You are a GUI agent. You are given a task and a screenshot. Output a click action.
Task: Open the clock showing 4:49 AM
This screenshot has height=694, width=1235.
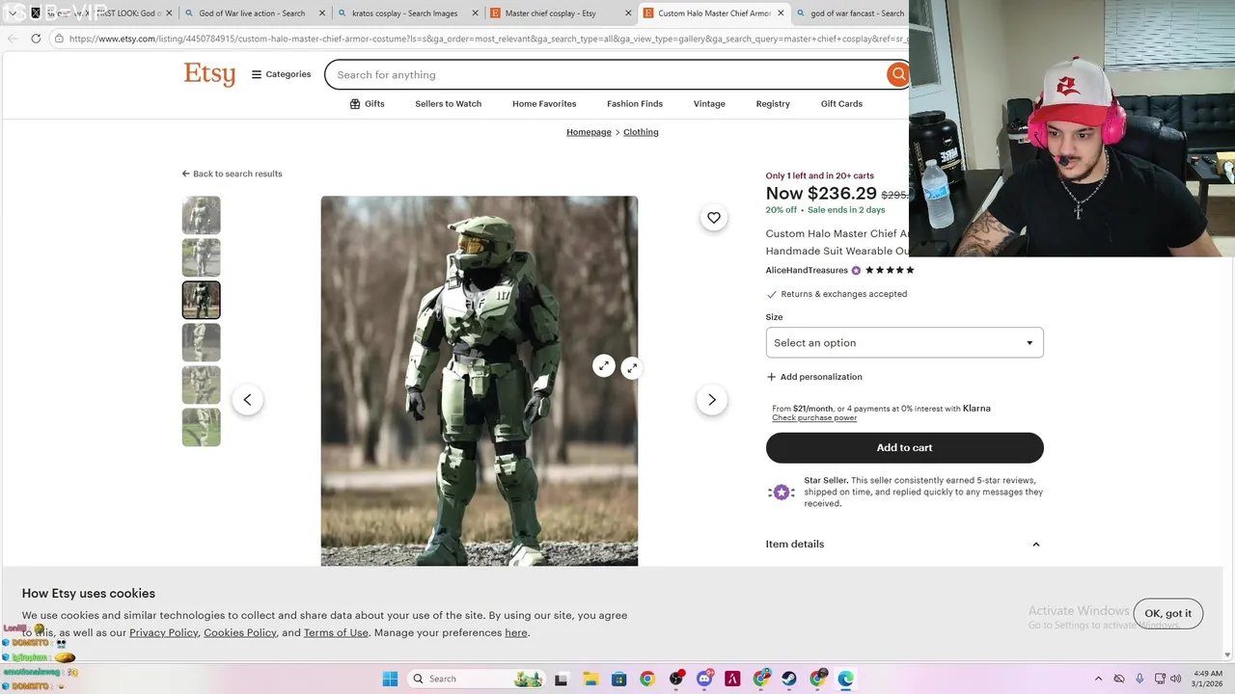coord(1208,679)
